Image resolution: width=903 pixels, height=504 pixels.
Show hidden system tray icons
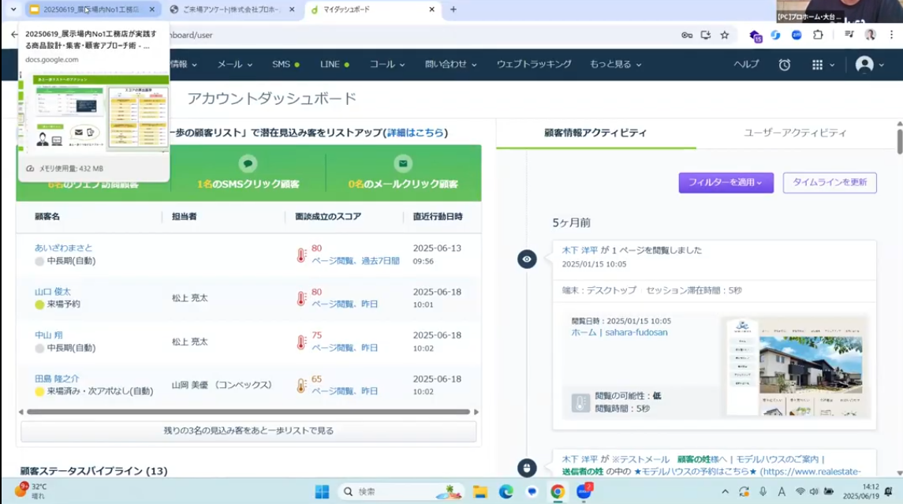click(x=725, y=491)
